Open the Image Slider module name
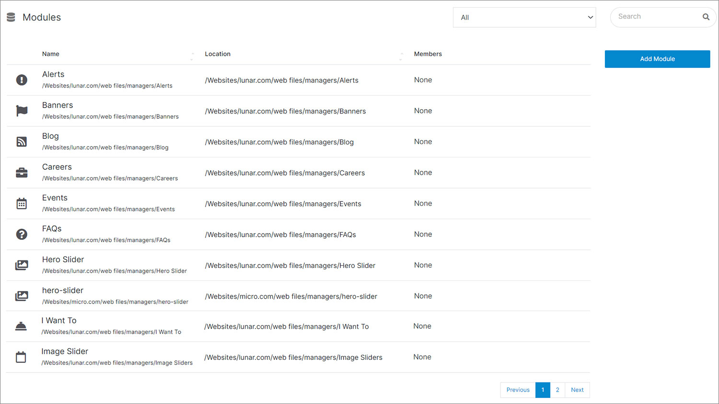Image resolution: width=719 pixels, height=404 pixels. click(65, 351)
